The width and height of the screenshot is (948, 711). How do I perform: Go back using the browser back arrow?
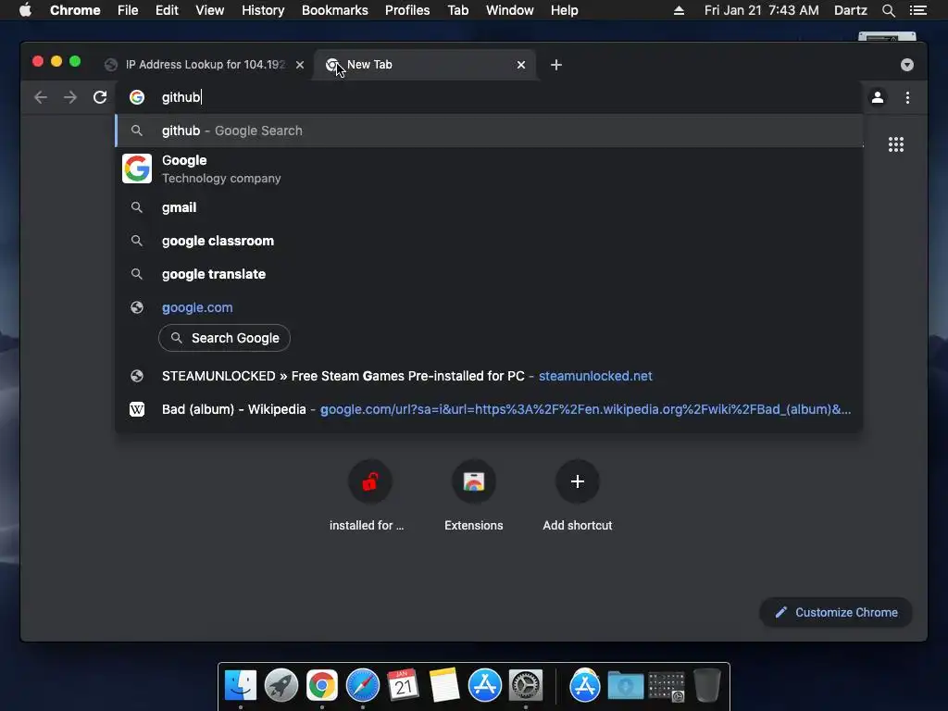[x=41, y=97]
